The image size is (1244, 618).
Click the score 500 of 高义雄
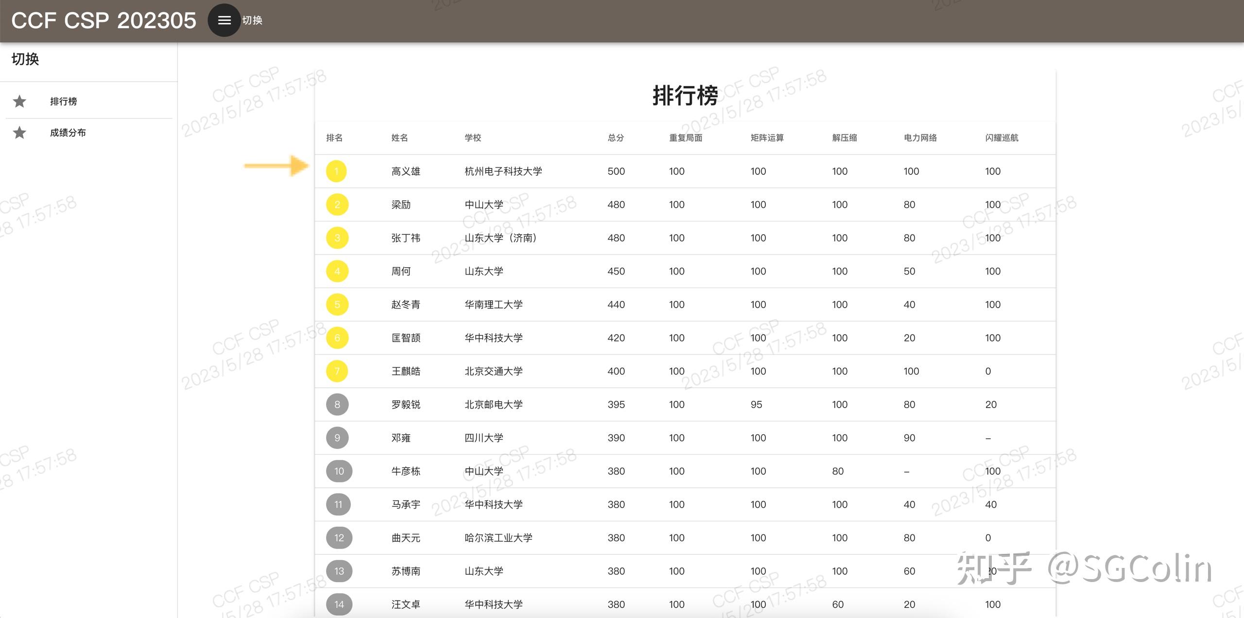[x=615, y=171]
